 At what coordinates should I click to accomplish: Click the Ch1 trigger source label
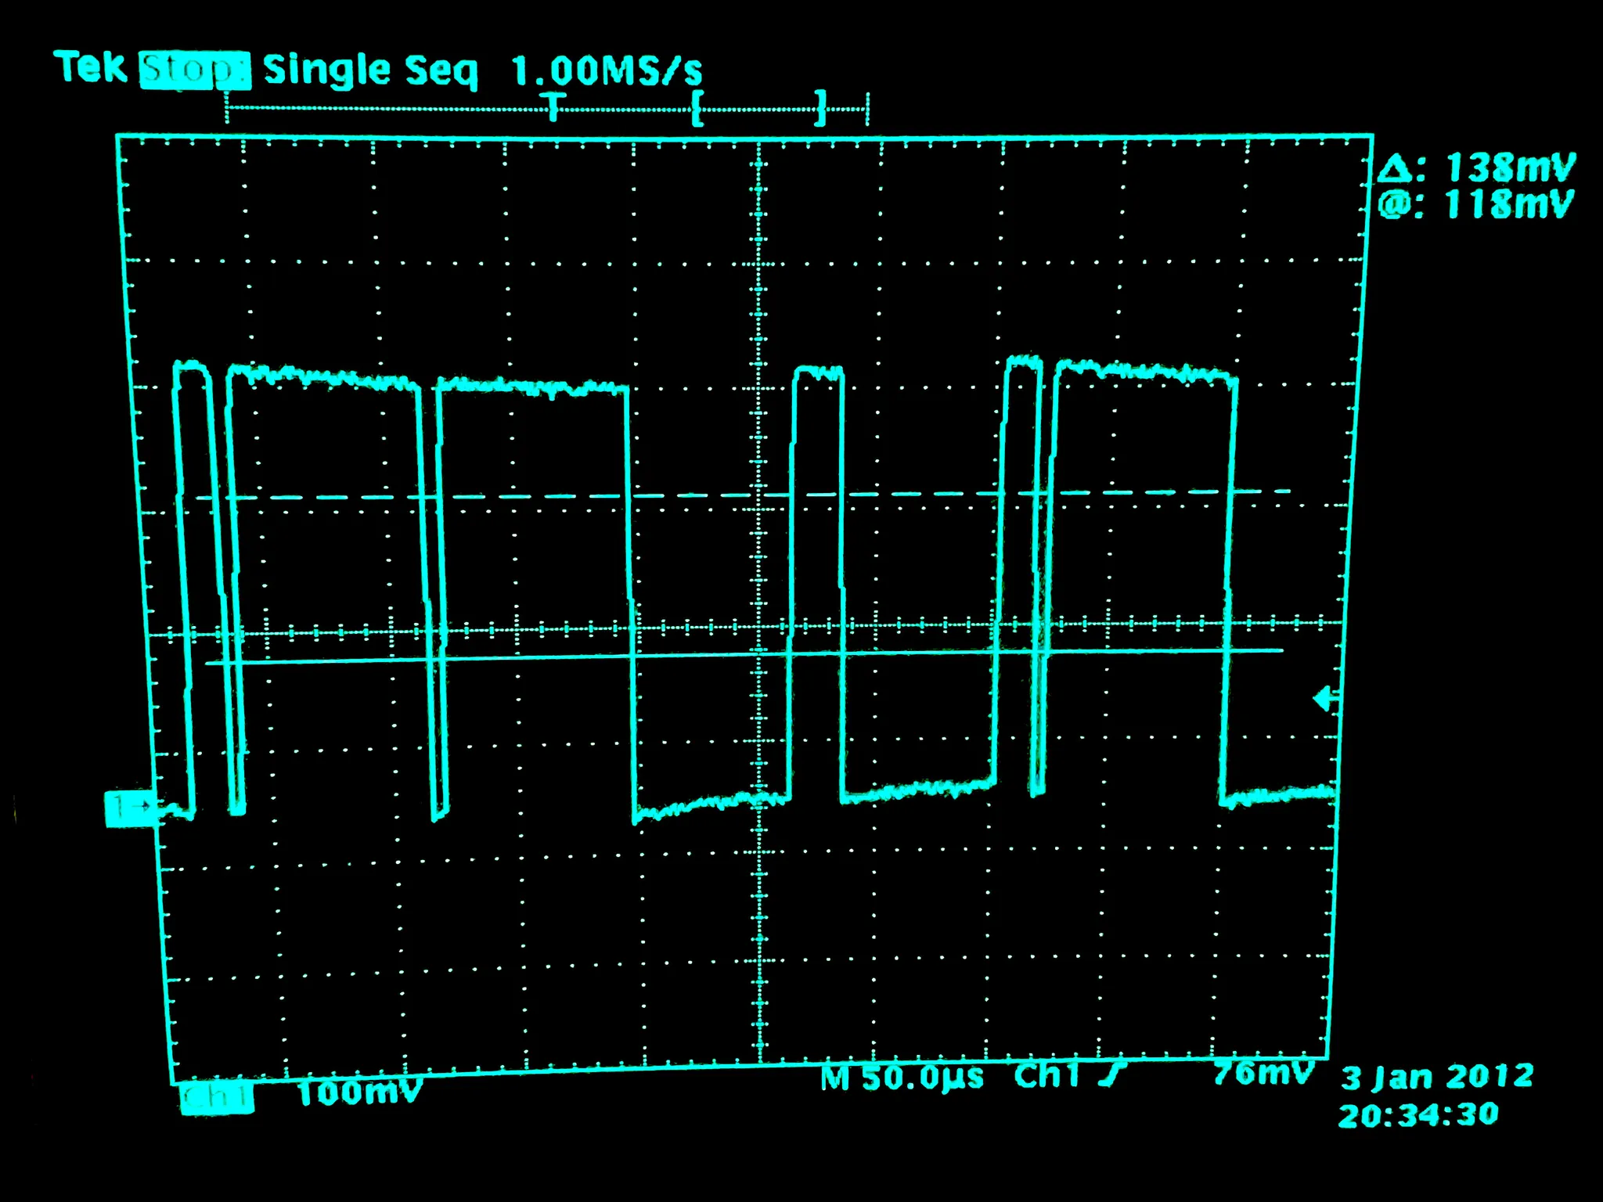(x=1046, y=1076)
